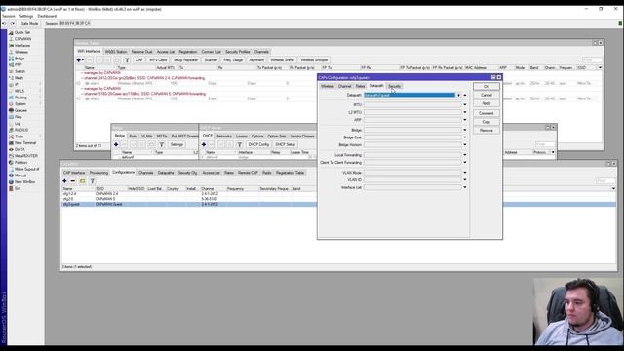
Task: Click Exit in the sidebar
Action: 18,188
